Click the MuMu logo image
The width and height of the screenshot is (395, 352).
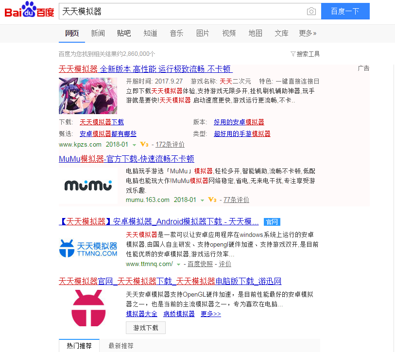click(88, 185)
